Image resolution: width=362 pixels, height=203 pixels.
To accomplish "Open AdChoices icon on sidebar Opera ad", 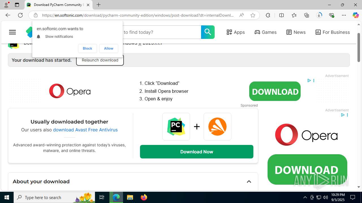I will click(342, 115).
